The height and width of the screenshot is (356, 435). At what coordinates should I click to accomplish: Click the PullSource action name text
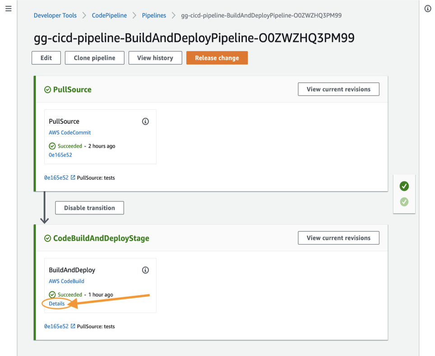(64, 121)
